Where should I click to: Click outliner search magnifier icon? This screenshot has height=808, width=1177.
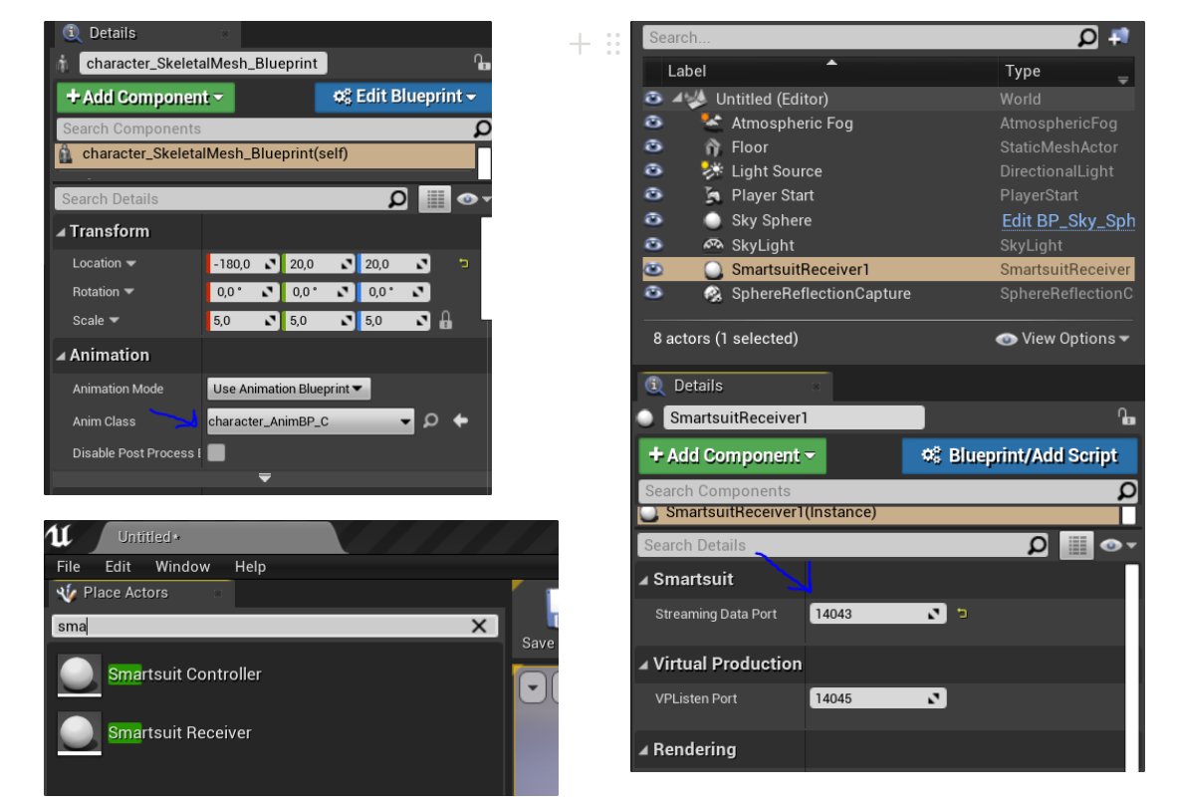[x=1086, y=37]
